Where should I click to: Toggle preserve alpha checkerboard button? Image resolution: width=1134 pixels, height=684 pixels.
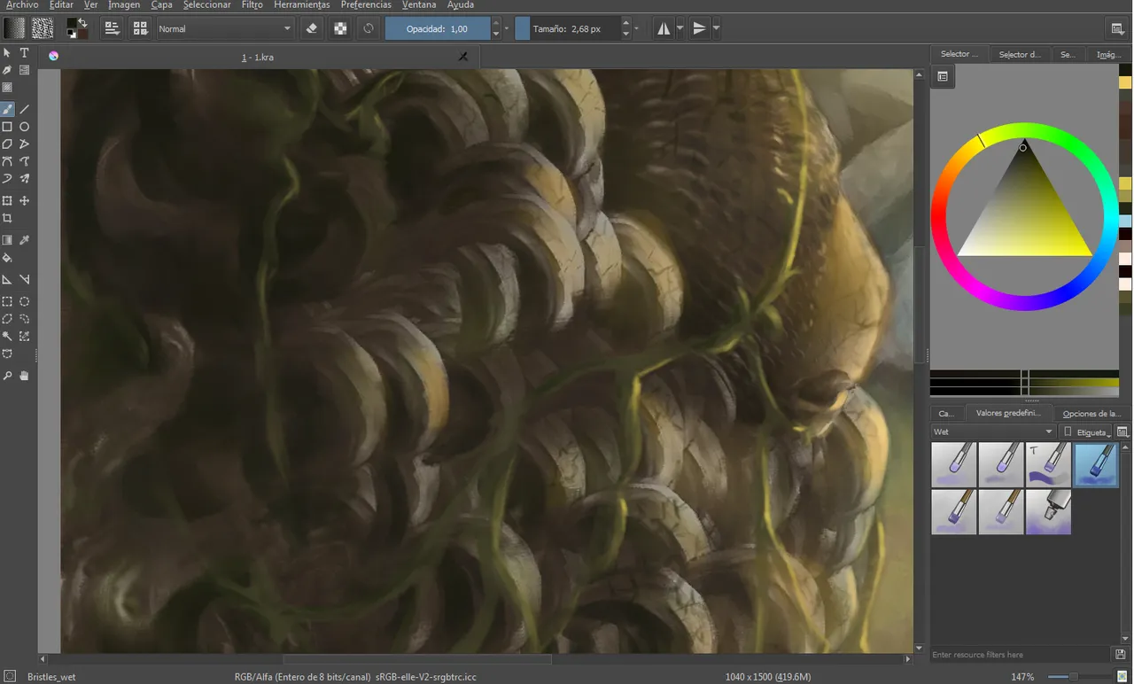(340, 28)
